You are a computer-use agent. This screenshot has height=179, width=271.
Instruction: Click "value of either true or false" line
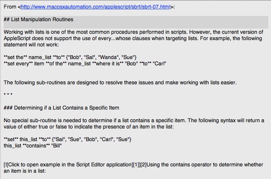click(89, 127)
